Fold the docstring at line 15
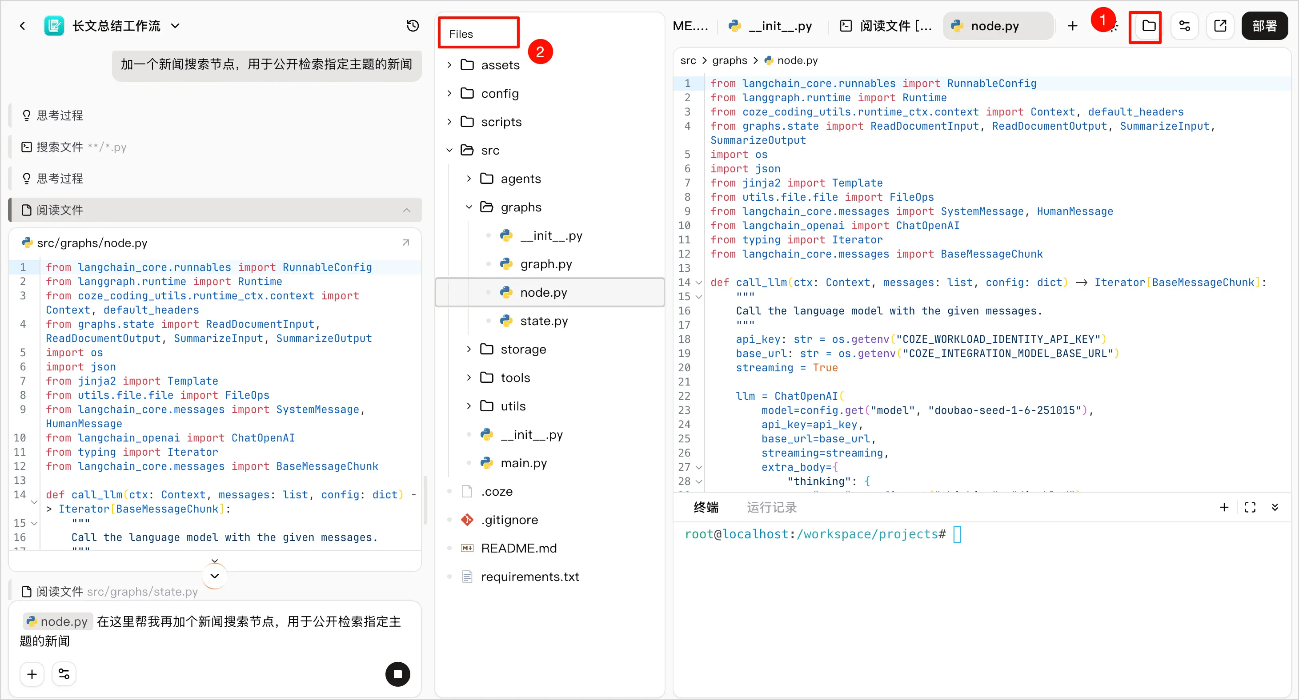 (x=699, y=297)
